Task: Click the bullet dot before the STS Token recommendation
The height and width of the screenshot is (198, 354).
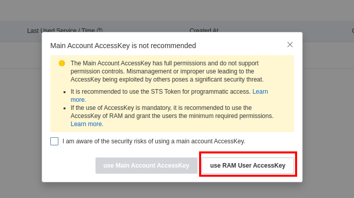Action: click(x=65, y=92)
